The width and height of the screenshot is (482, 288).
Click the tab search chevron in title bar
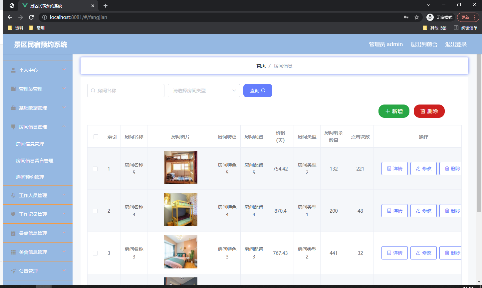click(428, 5)
